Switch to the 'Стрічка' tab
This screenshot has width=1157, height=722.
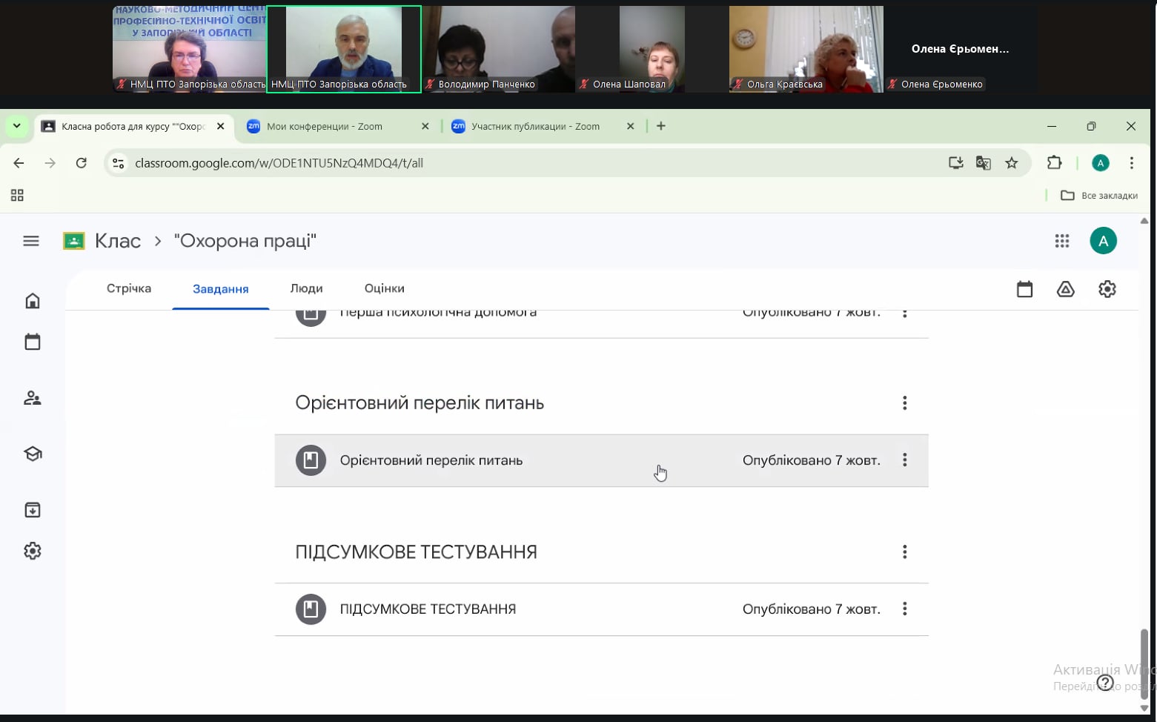pos(129,288)
